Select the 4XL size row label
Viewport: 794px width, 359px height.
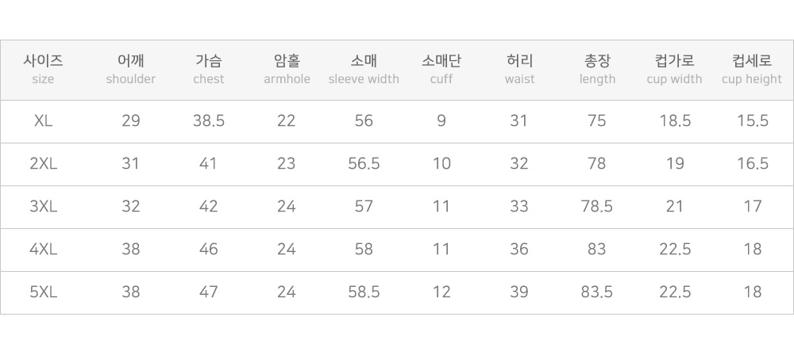tap(43, 250)
